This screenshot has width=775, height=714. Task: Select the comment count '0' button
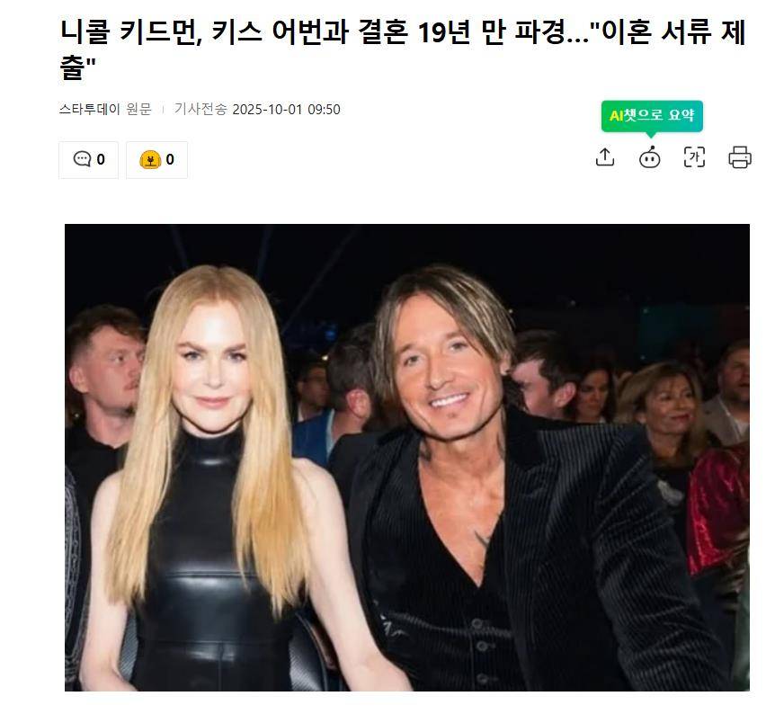[x=88, y=160]
